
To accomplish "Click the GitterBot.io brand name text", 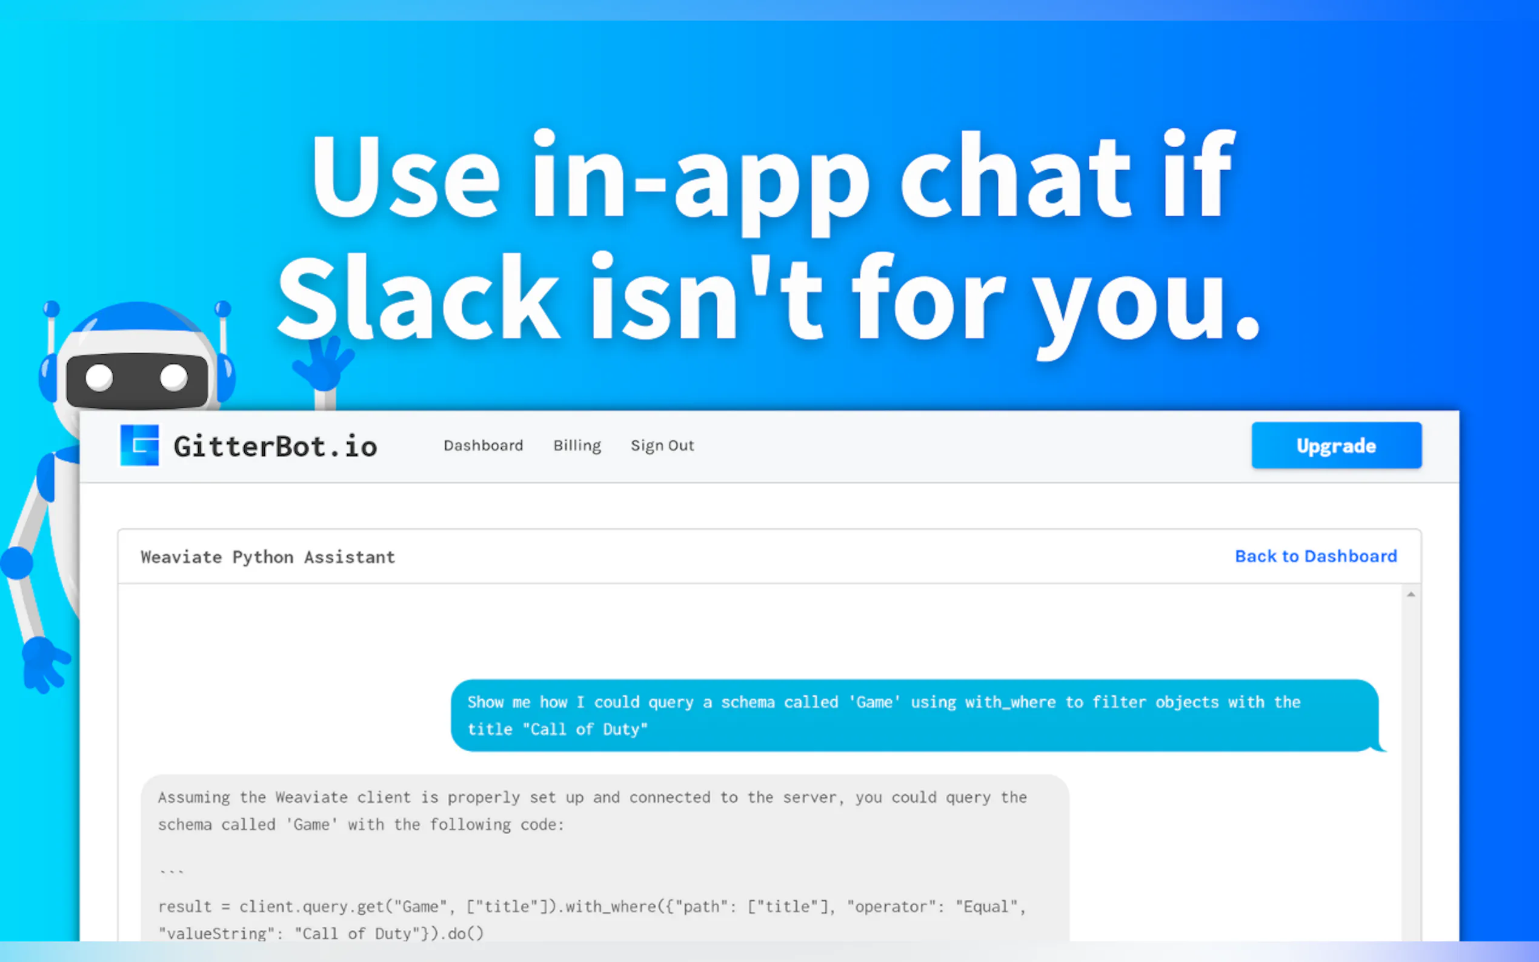I will [x=275, y=446].
